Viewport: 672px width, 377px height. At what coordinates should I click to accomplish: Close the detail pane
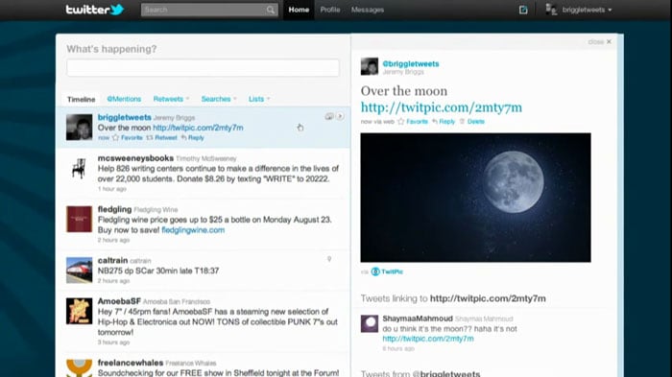tap(600, 41)
